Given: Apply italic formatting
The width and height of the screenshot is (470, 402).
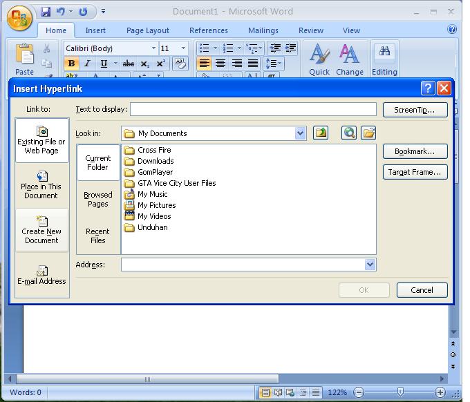Looking at the screenshot, I should pos(87,64).
